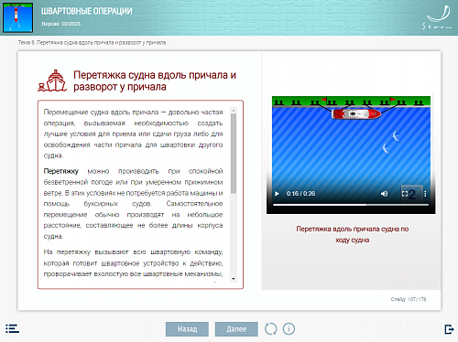Click the Далее button
Viewport: 458px width, 342px height.
click(236, 329)
